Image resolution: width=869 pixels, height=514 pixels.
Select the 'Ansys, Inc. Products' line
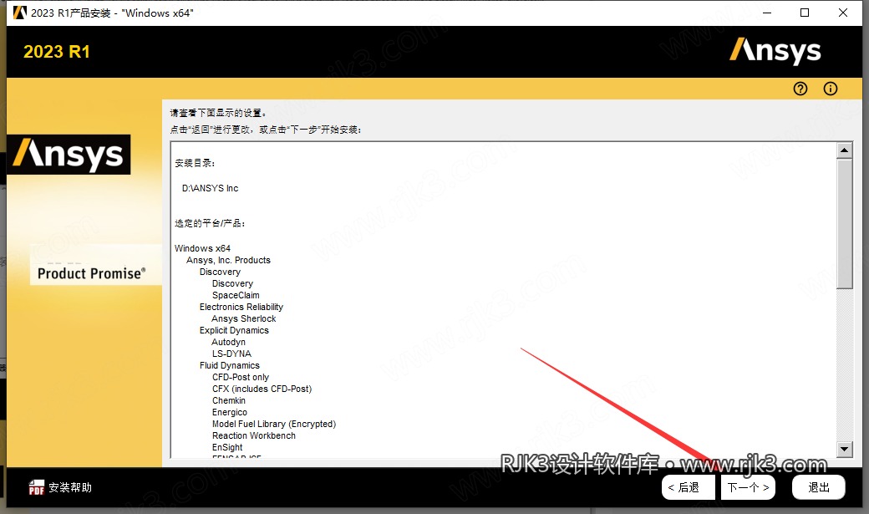228,260
